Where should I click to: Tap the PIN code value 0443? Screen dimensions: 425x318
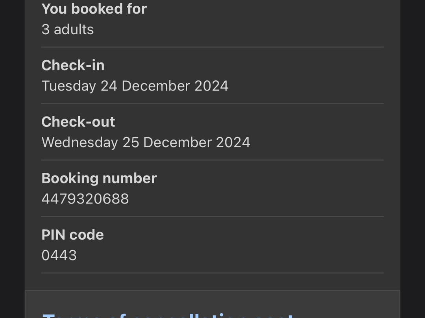(x=59, y=255)
